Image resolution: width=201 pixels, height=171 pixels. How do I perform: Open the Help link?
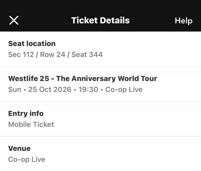[183, 21]
